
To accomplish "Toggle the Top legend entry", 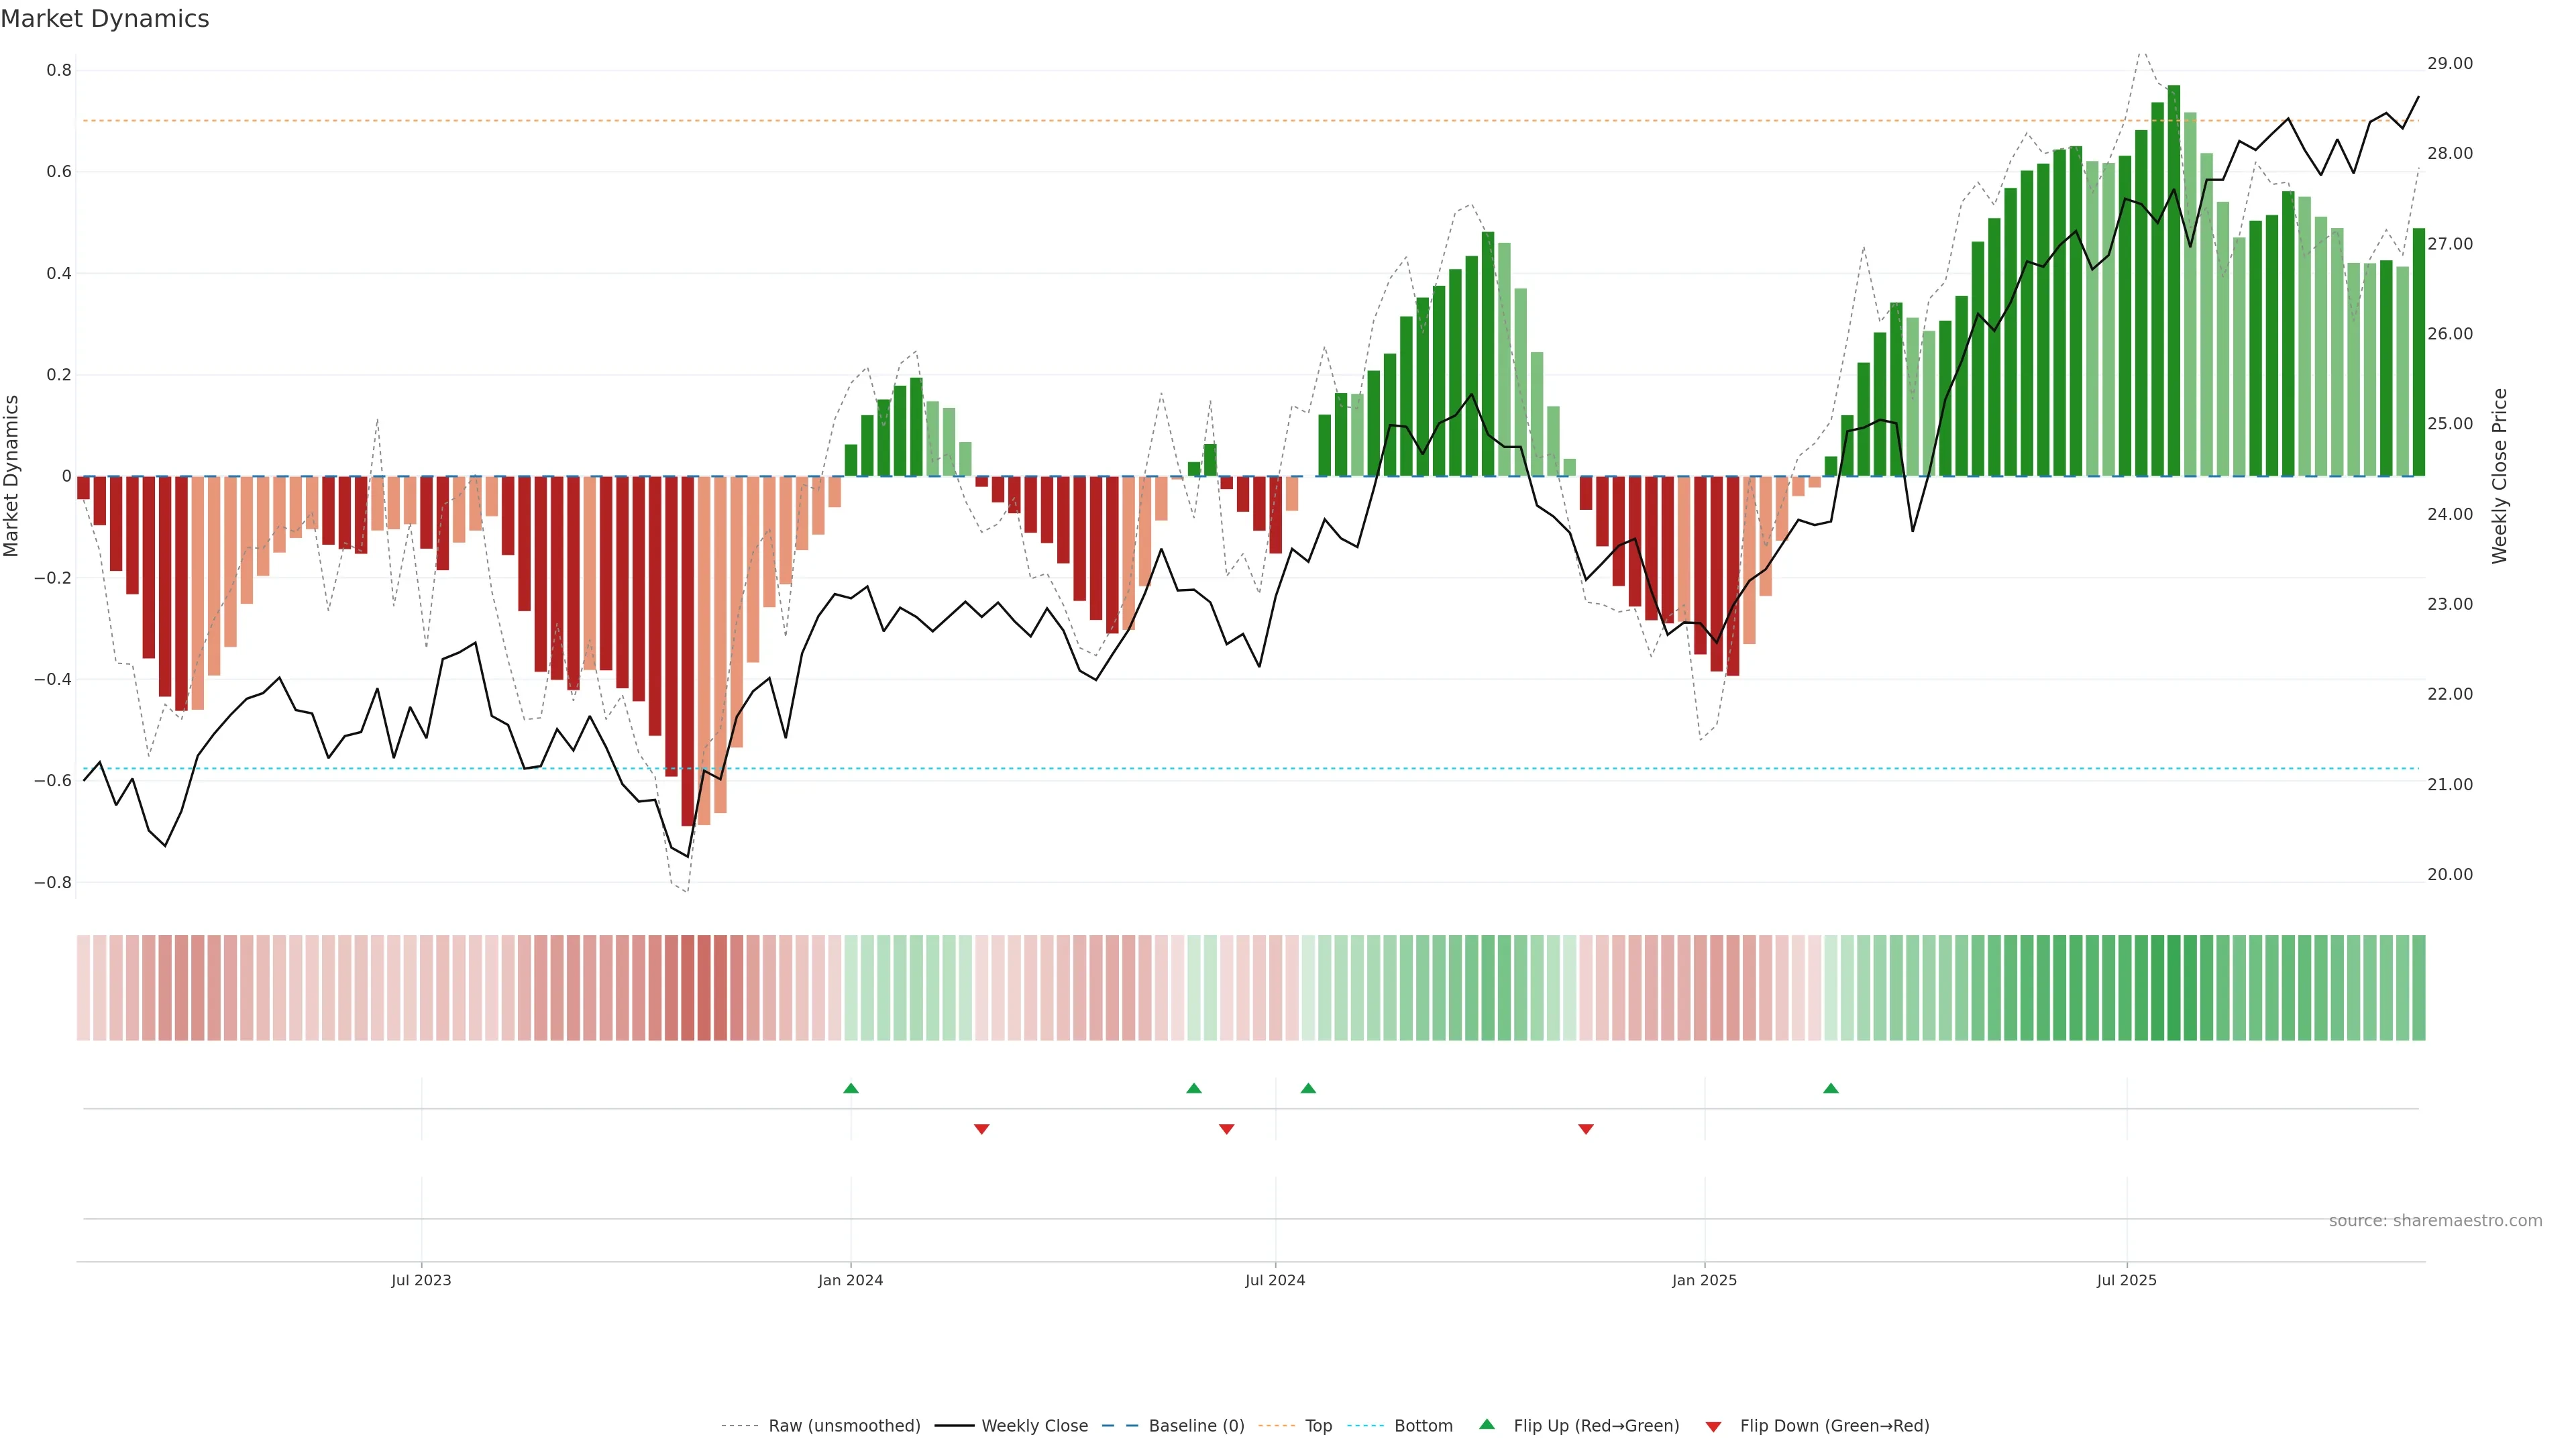I will pyautogui.click(x=1317, y=1426).
